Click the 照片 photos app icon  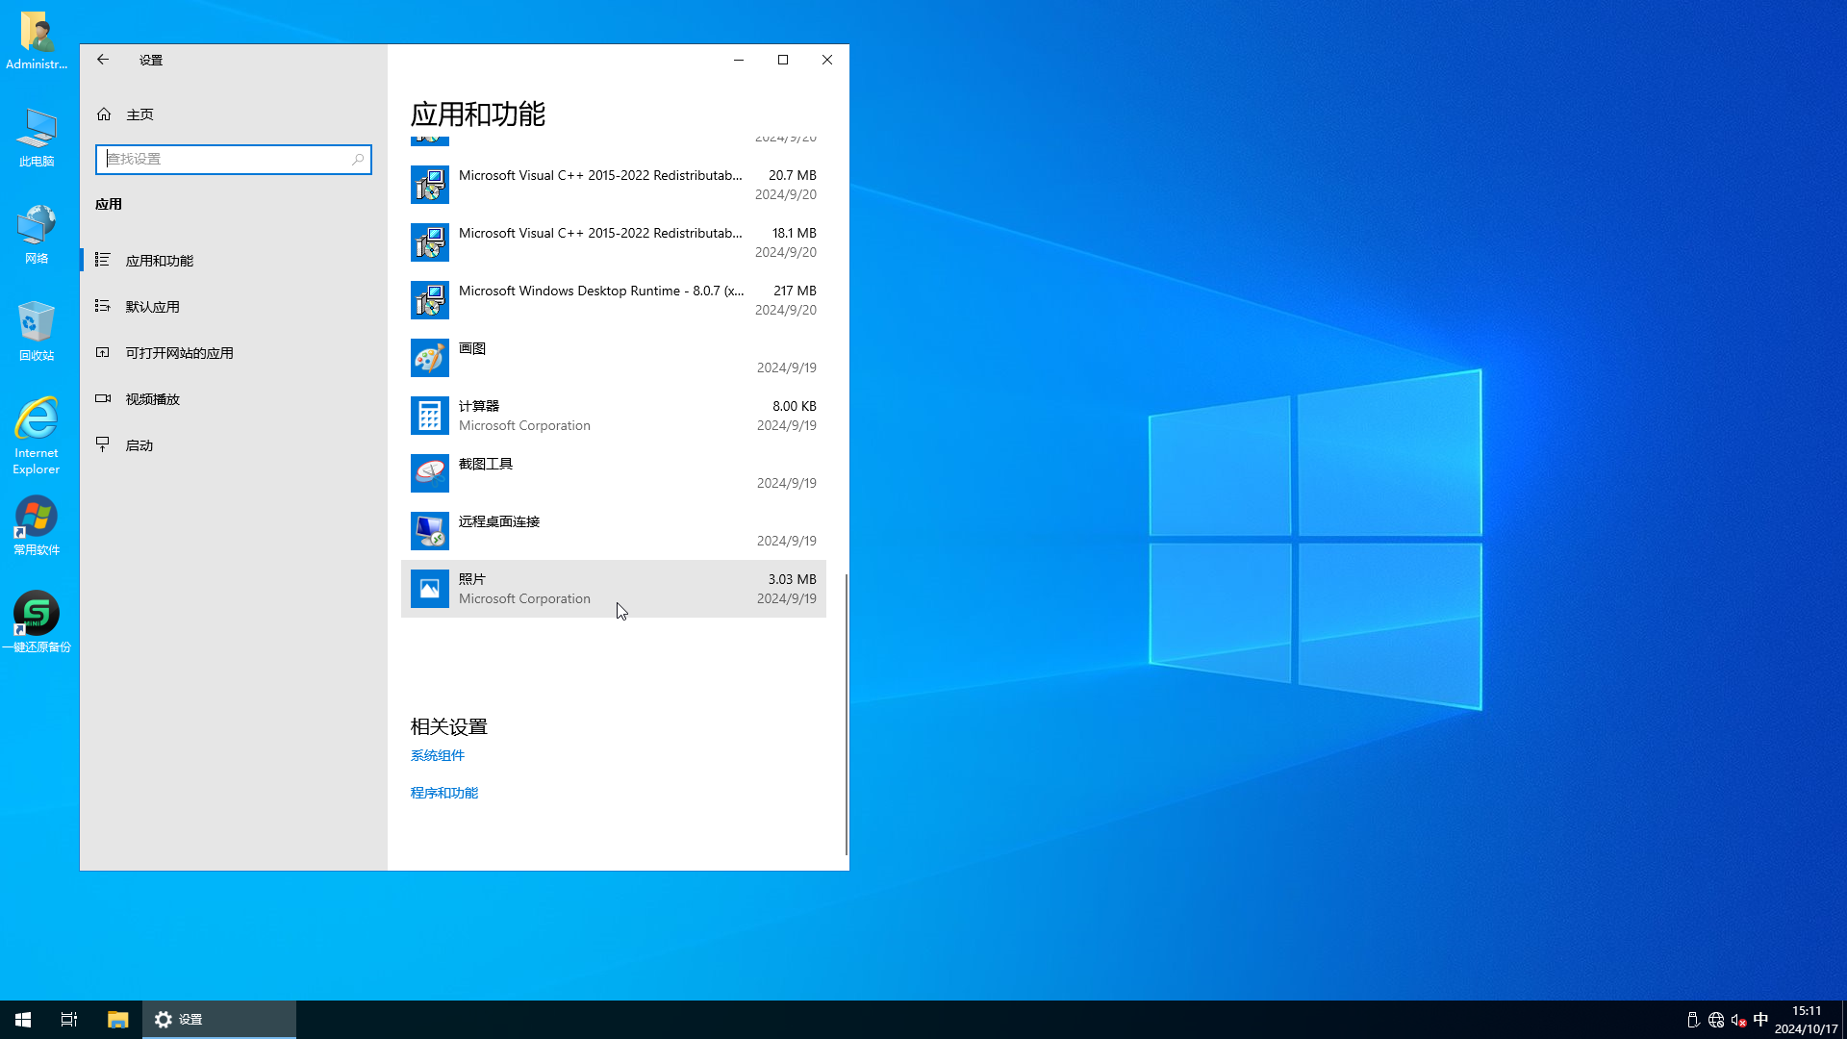point(430,589)
